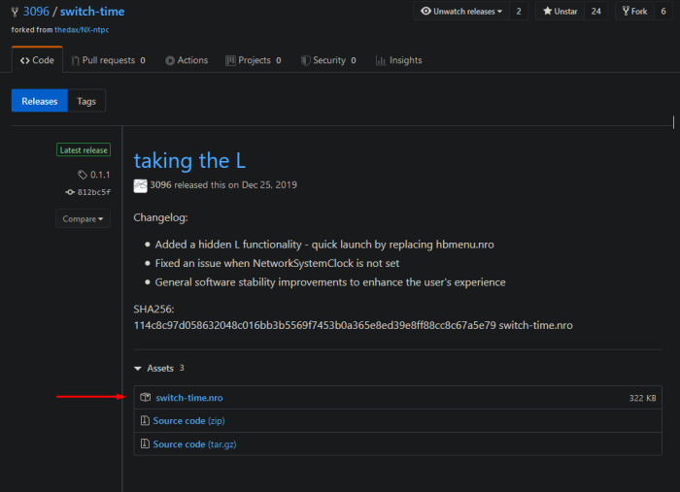
Task: Click the 3096 avatar thumbnail
Action: point(140,185)
